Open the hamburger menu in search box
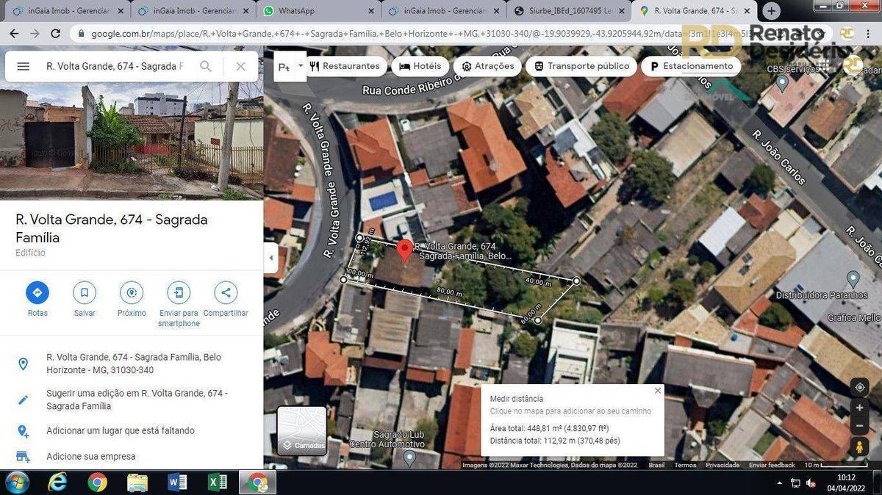Viewport: 882px width, 495px height. (23, 66)
